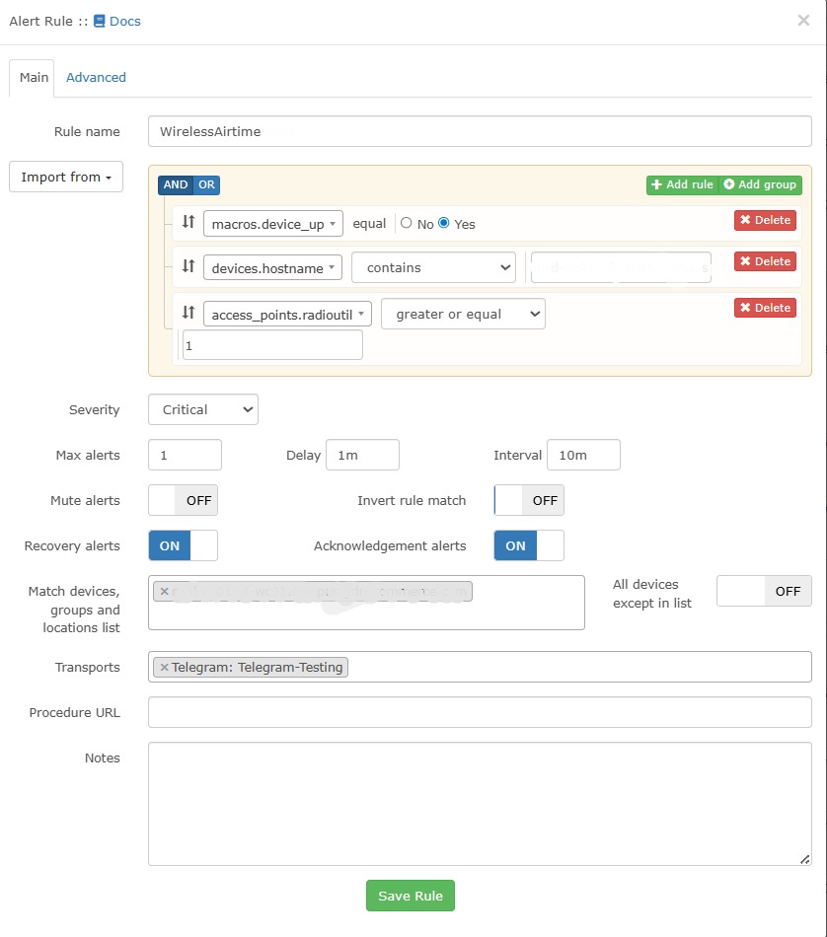
Task: Delete the macros.device_up rule
Action: pyautogui.click(x=765, y=220)
